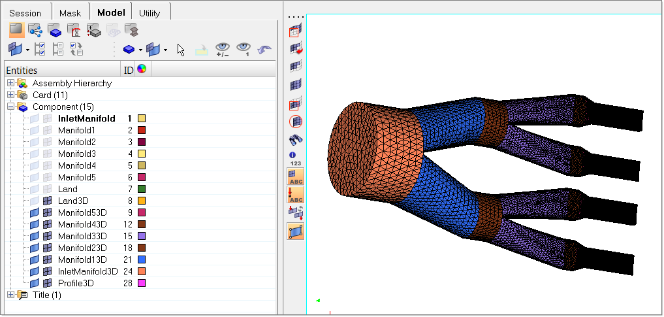Viewport: 664px width, 317px height.
Task: Click the blue color swatch of Manifold13D
Action: 141,259
